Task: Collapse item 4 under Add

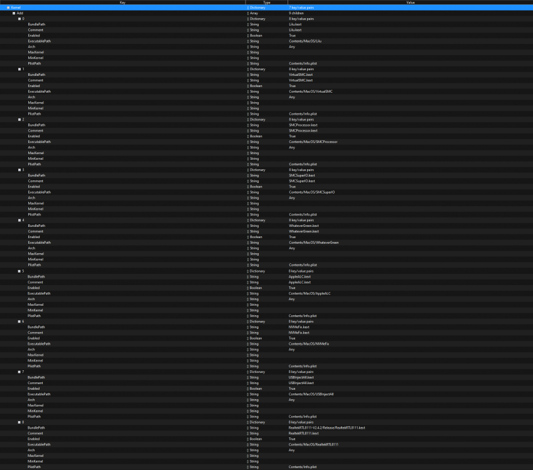Action: pos(19,220)
